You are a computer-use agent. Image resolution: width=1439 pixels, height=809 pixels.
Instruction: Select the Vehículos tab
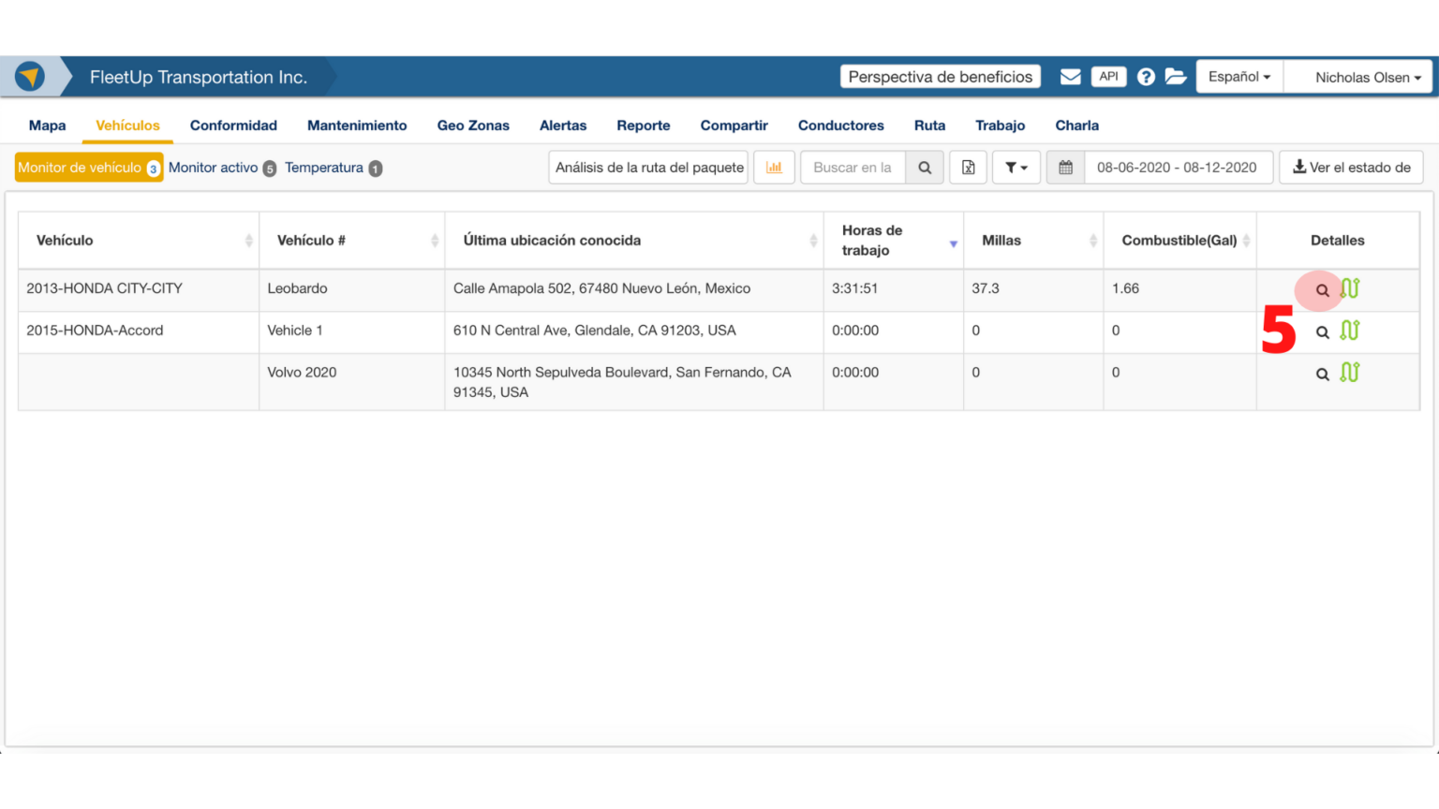pyautogui.click(x=127, y=125)
